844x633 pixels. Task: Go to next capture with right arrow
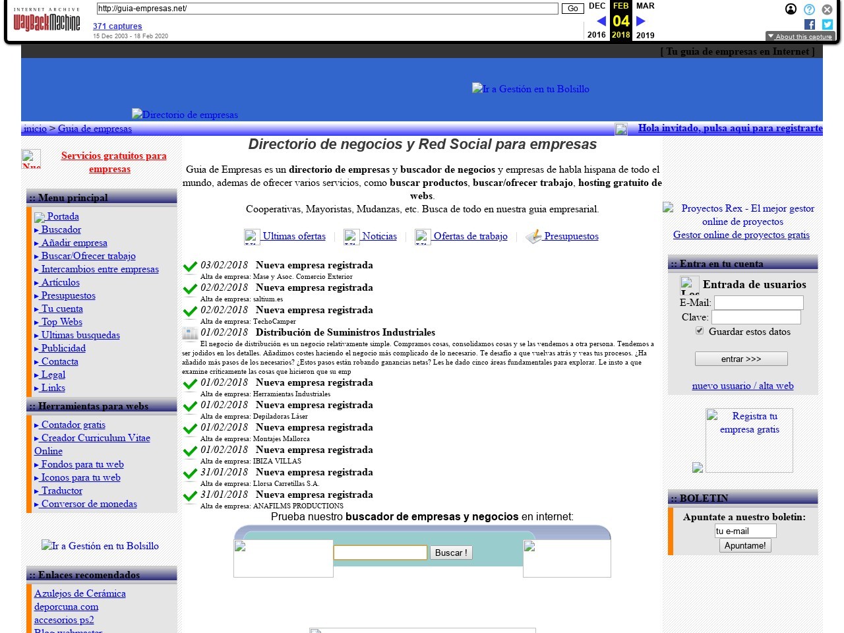click(640, 21)
